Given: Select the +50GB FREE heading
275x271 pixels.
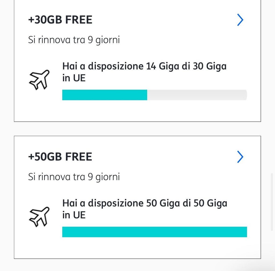Looking at the screenshot, I should [60, 157].
